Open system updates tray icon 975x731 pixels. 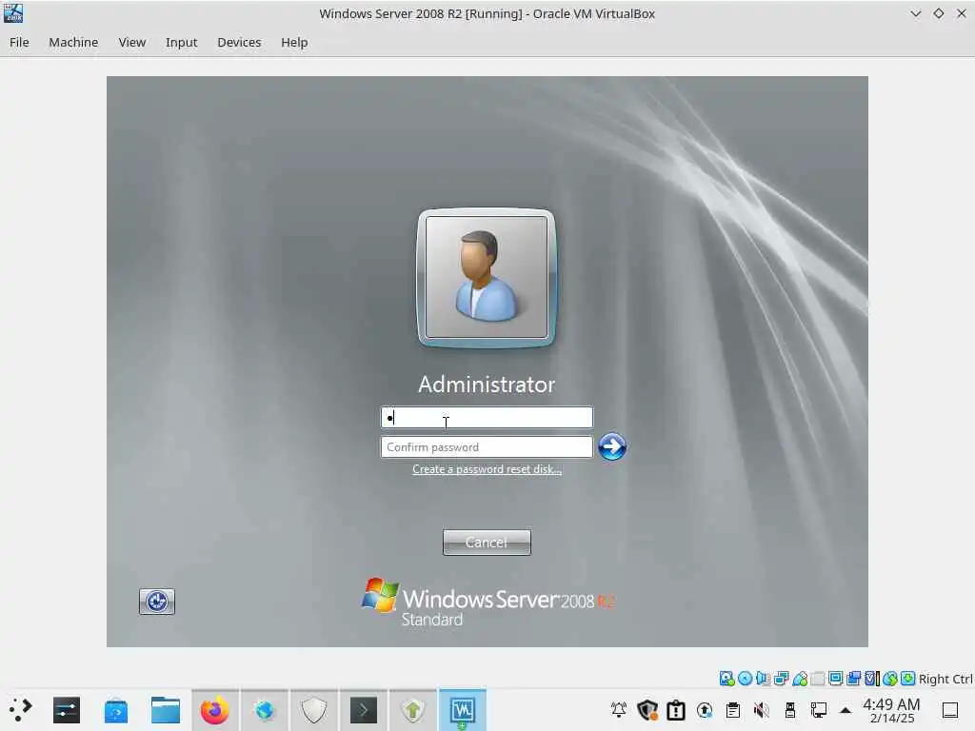coord(705,709)
